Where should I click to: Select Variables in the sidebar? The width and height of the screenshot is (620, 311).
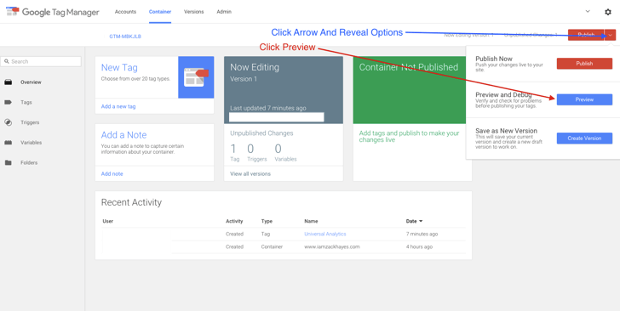(x=32, y=143)
